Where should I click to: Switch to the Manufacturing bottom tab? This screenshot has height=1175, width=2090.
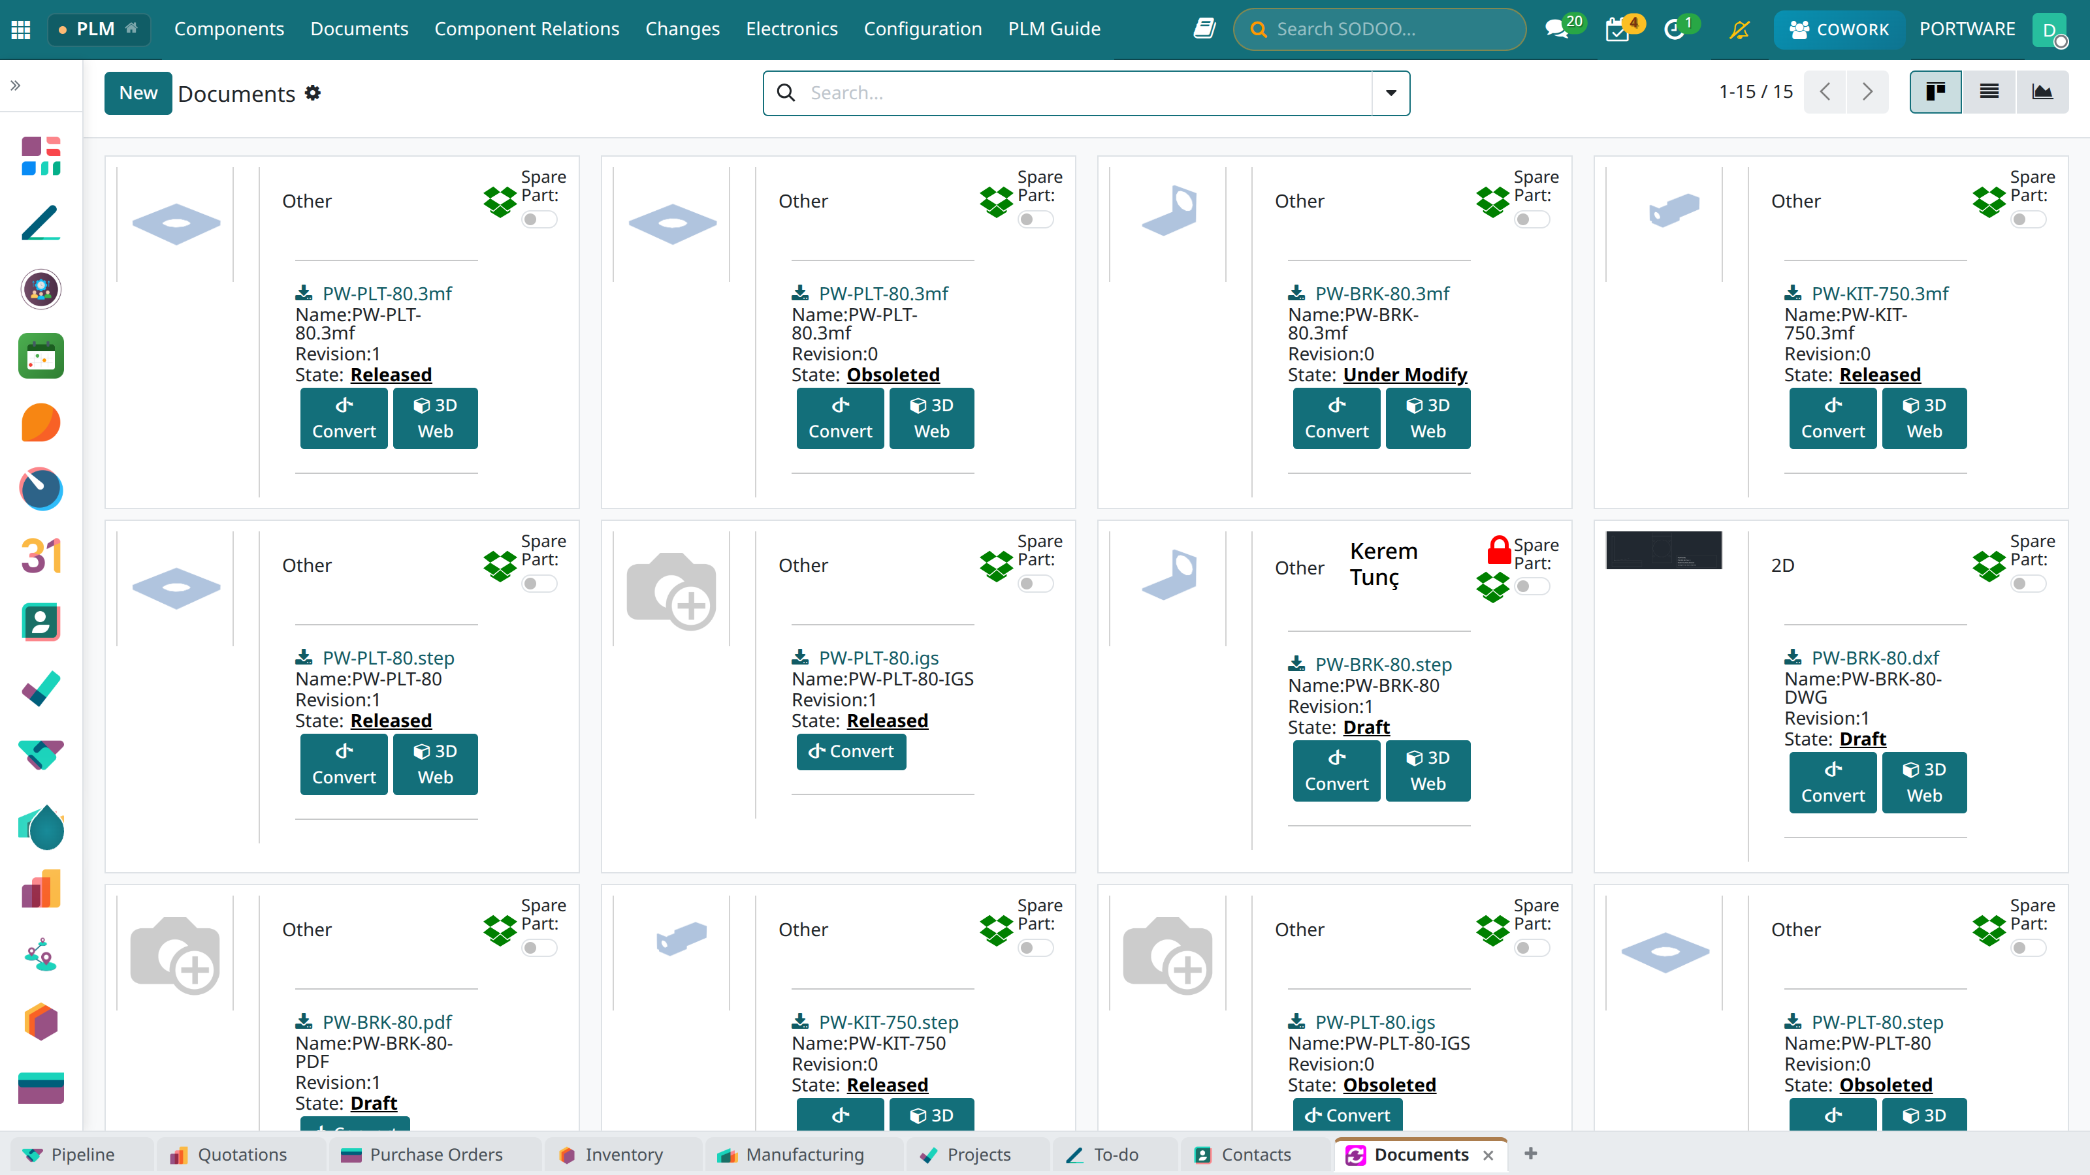click(x=805, y=1155)
